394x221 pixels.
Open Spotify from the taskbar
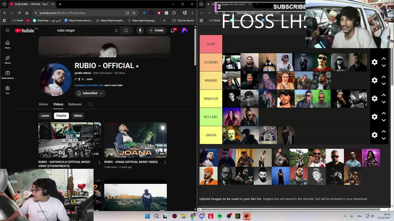click(x=220, y=216)
